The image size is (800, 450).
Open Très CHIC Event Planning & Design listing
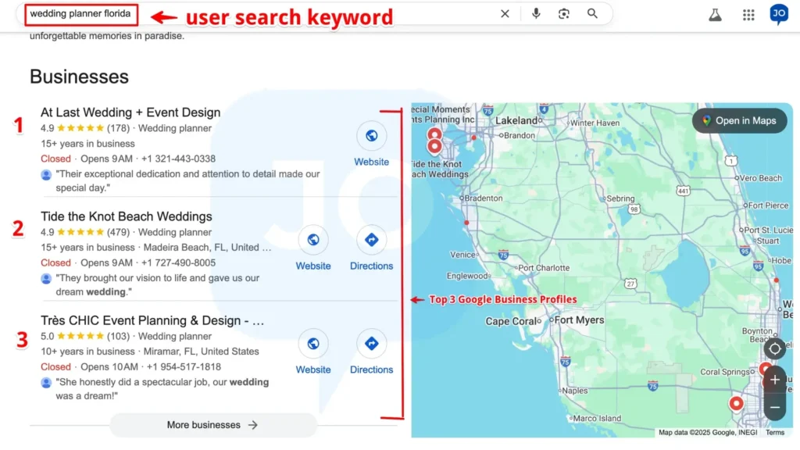[x=152, y=320]
